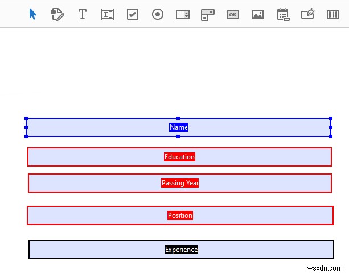Click bottom-center handle of Name field
The image size is (349, 274).
[178, 136]
